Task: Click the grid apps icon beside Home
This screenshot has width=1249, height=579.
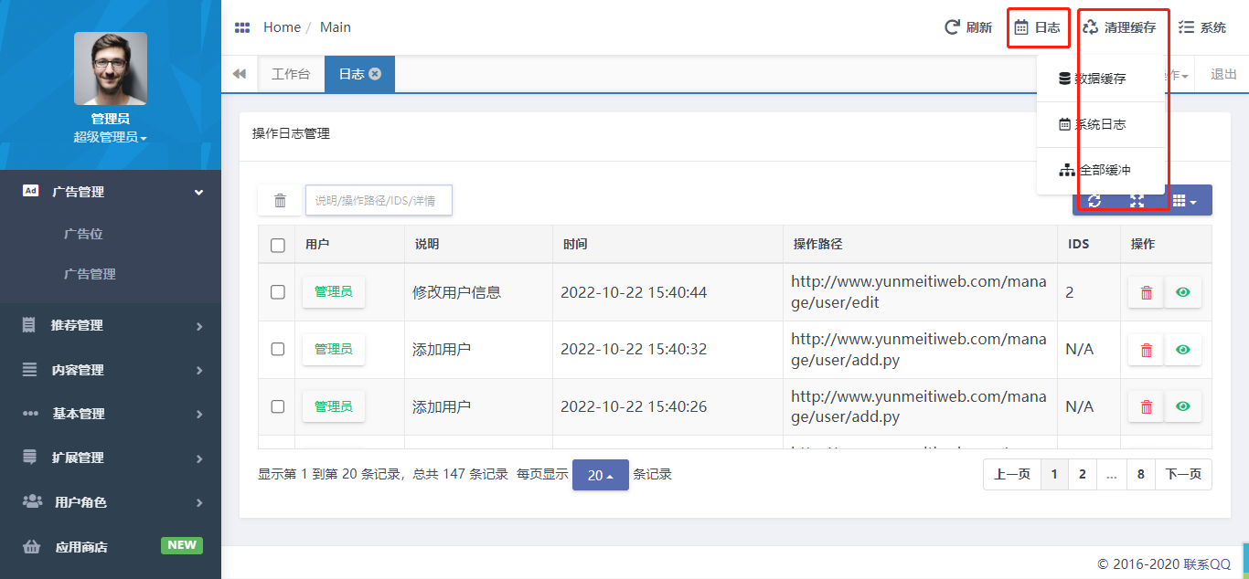Action: pos(242,27)
